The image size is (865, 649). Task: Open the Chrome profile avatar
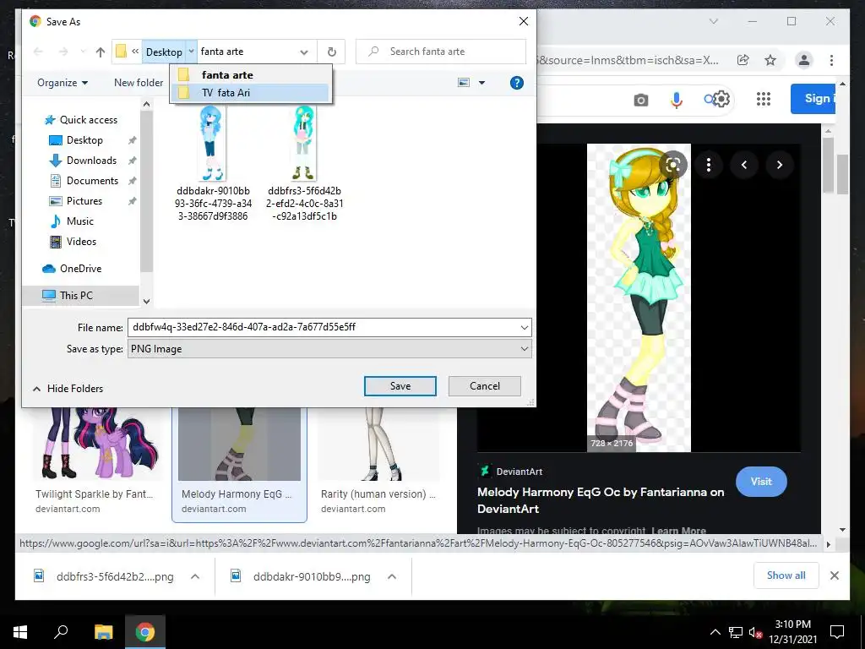pyautogui.click(x=804, y=60)
